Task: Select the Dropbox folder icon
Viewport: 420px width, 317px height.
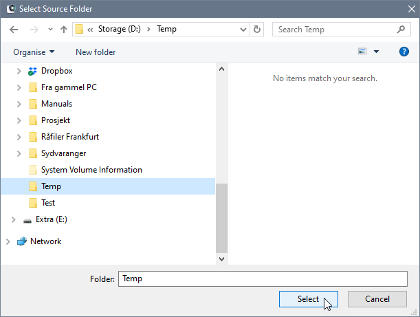Action: click(x=32, y=71)
